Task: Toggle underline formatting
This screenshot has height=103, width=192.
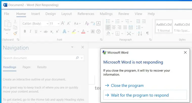Action: pyautogui.click(x=36, y=32)
